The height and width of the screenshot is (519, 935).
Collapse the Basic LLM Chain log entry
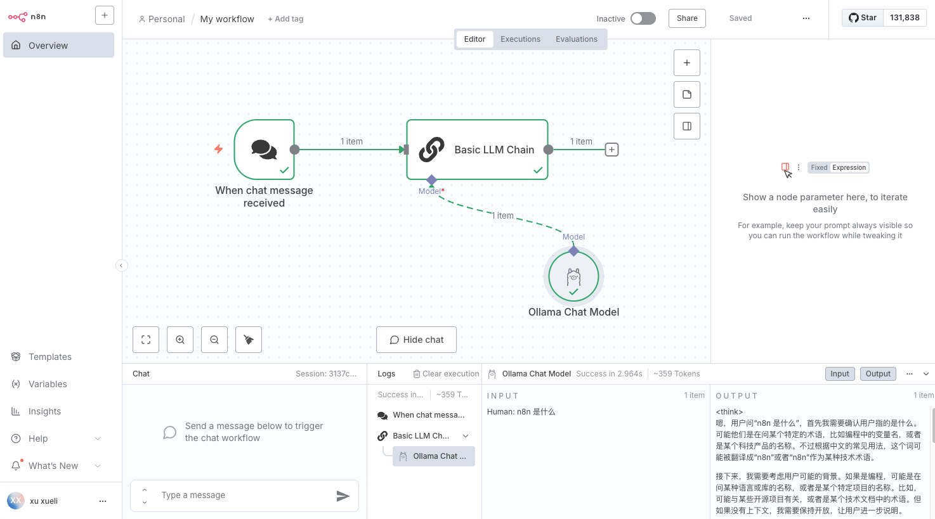466,436
